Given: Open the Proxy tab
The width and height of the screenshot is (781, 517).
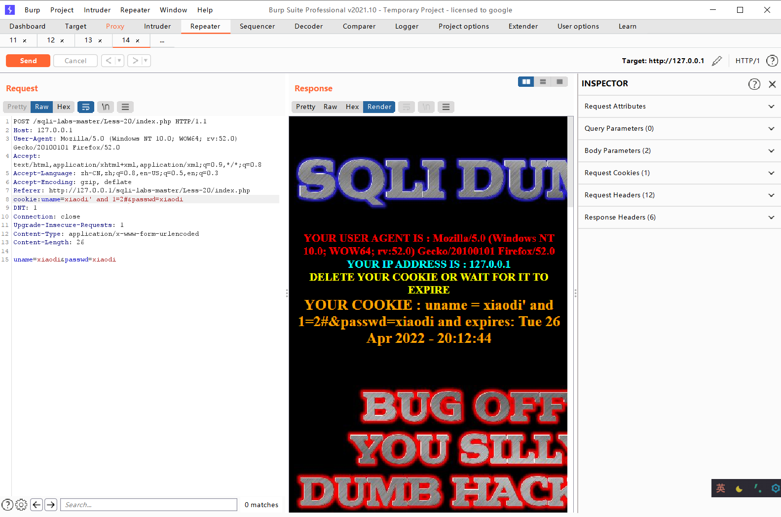Looking at the screenshot, I should coord(115,26).
